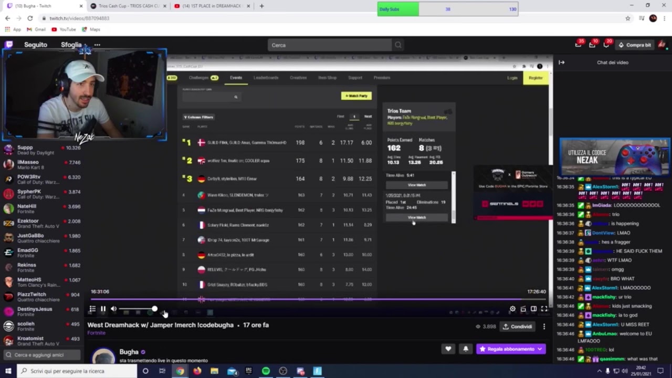
Task: Open the YouTube bookmark
Action: tap(64, 29)
